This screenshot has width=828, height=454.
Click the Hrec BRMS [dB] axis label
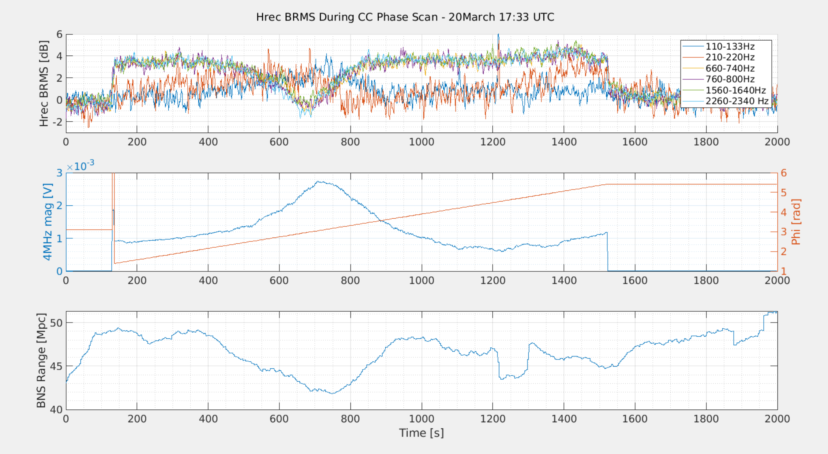click(x=44, y=83)
